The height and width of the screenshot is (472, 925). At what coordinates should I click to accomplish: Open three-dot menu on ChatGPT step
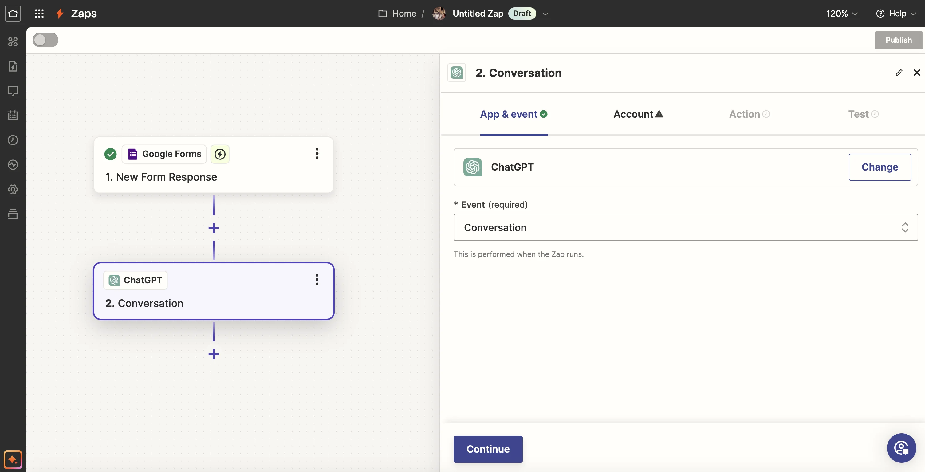(x=317, y=280)
